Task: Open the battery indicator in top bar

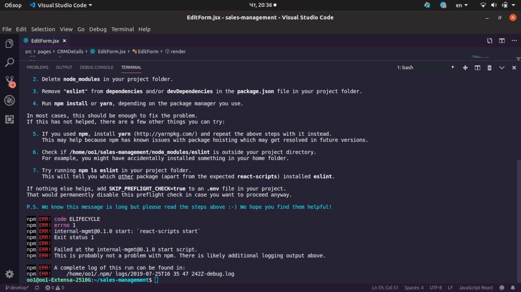Action: pos(505,5)
